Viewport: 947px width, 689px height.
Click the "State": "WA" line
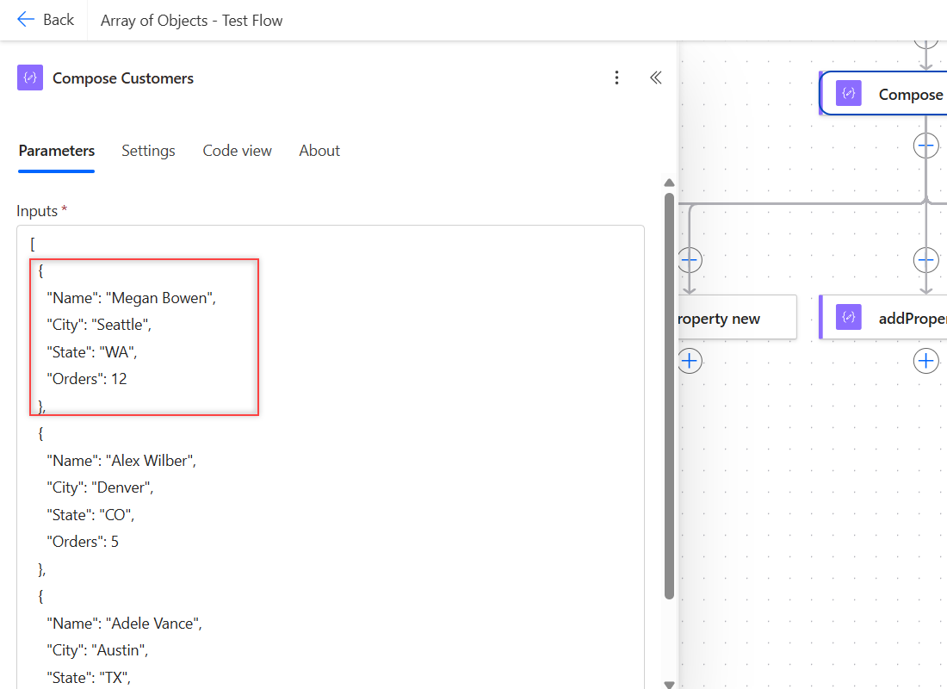click(x=92, y=351)
